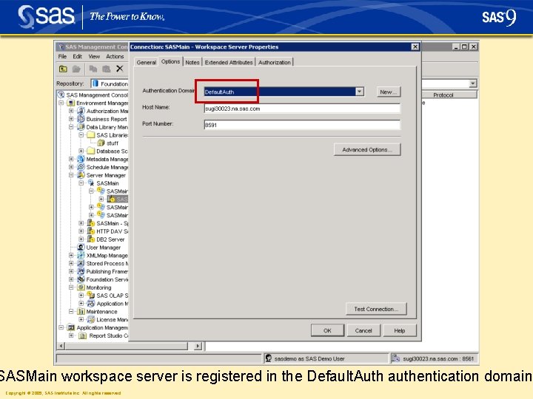The height and width of the screenshot is (399, 533).
Task: Click the HTTP DAV Server icon
Action: click(x=91, y=231)
